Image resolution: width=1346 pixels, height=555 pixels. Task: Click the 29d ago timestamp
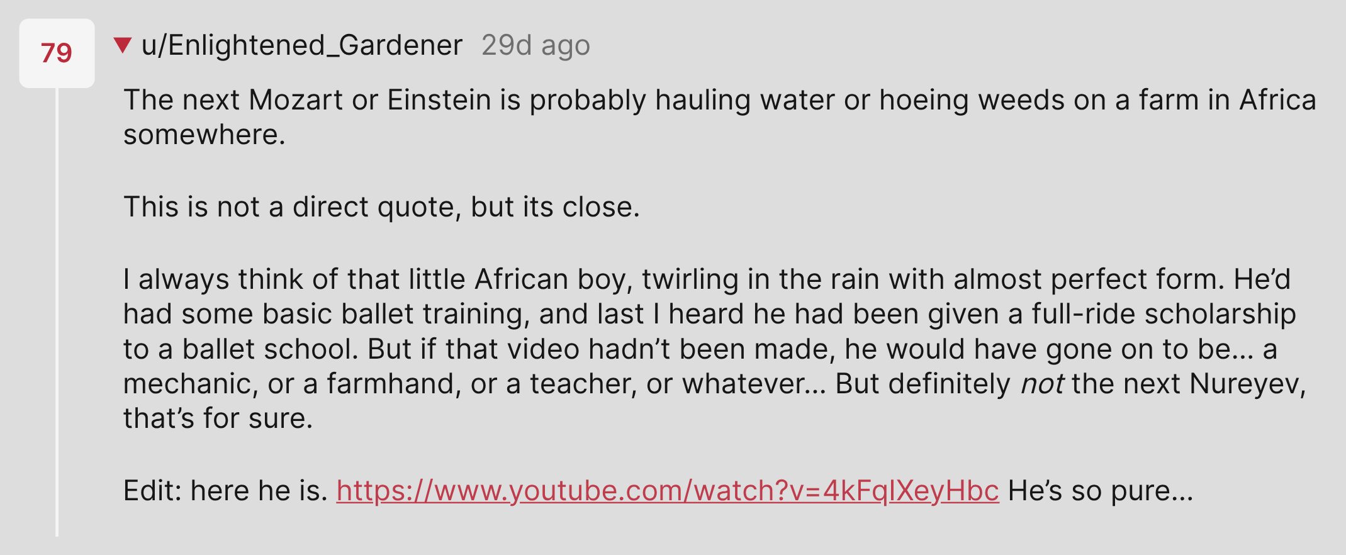[x=536, y=45]
